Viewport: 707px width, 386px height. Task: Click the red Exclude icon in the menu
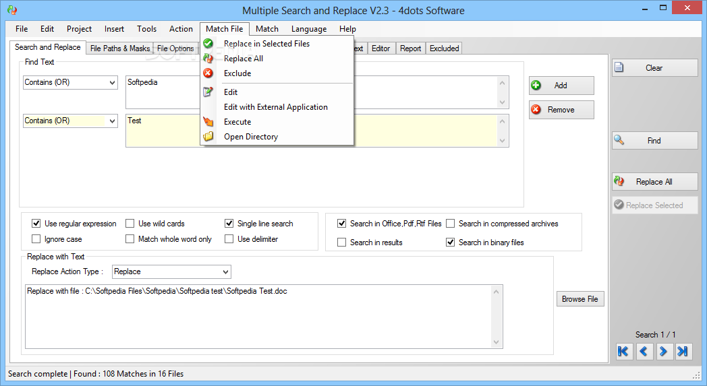[x=208, y=73]
